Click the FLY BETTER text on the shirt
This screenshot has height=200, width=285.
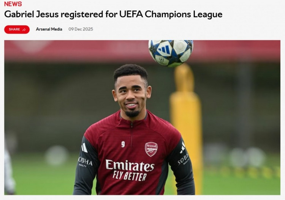130,175
